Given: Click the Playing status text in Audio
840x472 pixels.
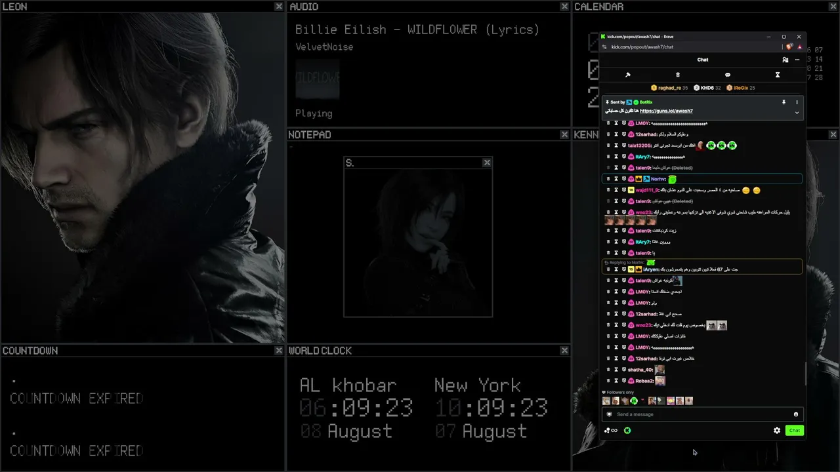Looking at the screenshot, I should [314, 113].
